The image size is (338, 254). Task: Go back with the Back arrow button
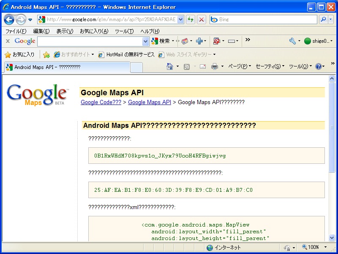click(9, 19)
